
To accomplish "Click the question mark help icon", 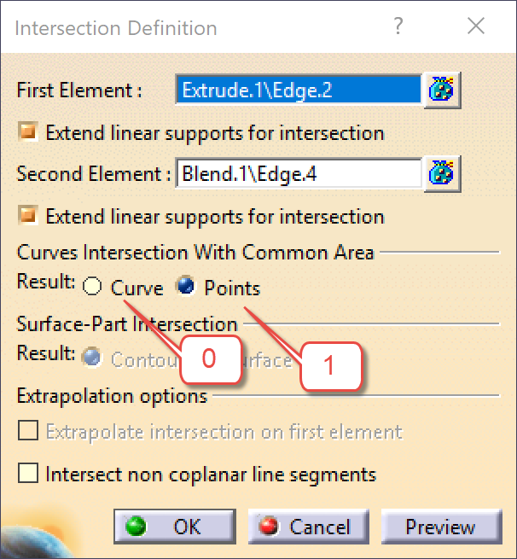I will [x=398, y=26].
